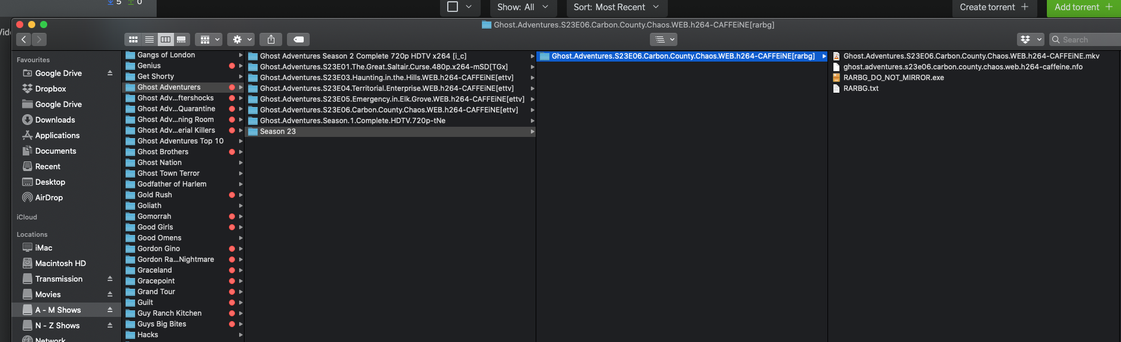
Task: Click the Edit Tags toolbar icon
Action: 298,39
